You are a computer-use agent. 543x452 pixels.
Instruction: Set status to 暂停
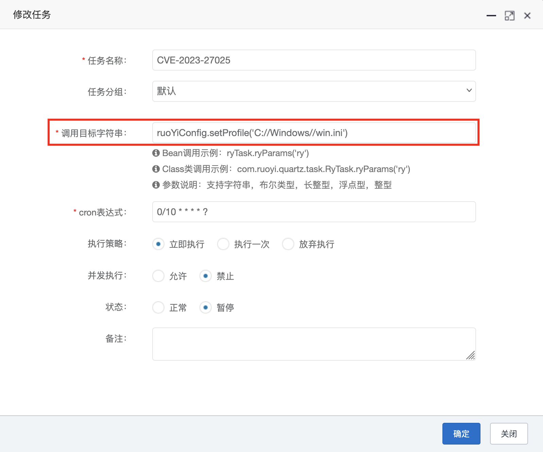(206, 307)
